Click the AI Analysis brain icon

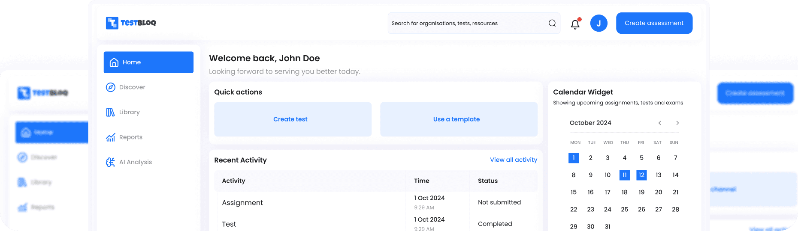click(110, 162)
